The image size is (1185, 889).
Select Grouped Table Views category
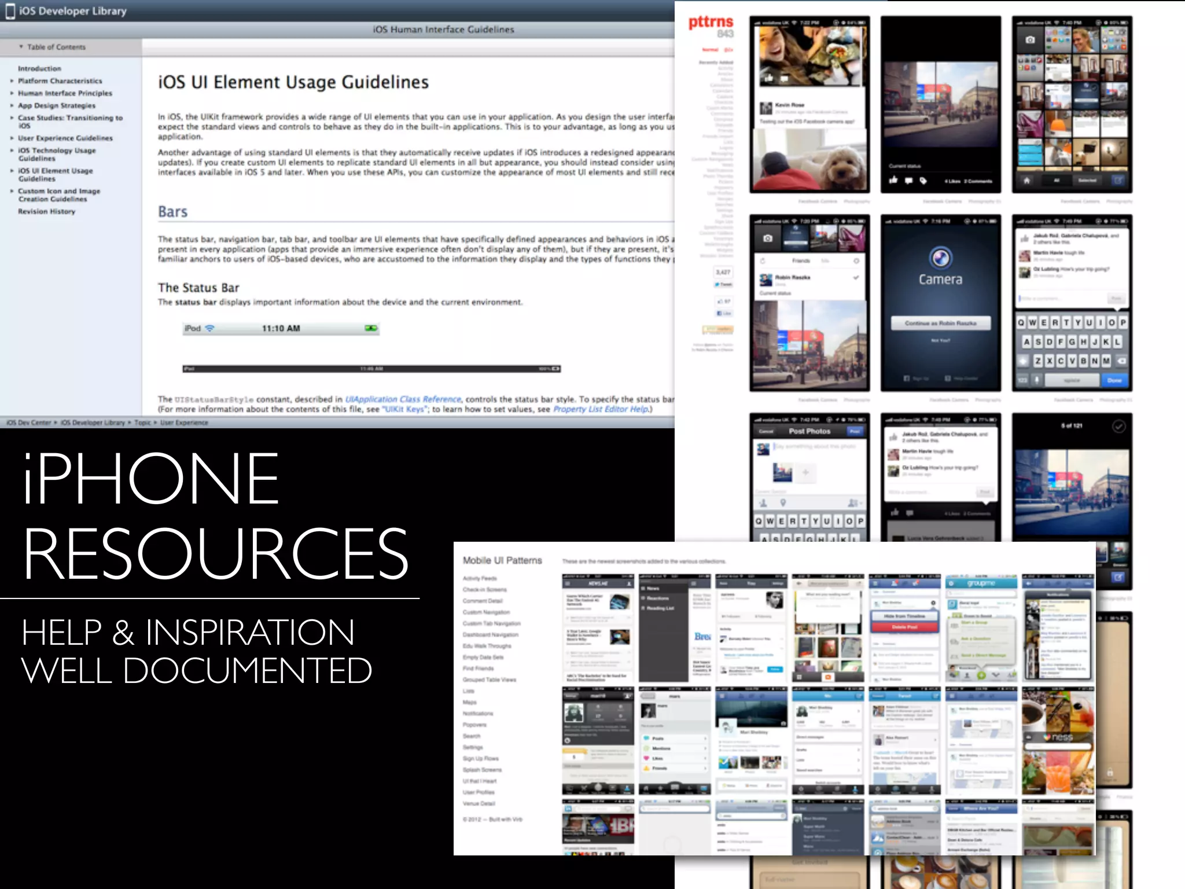pos(490,680)
